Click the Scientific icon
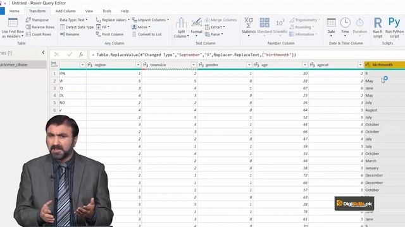 click(280, 23)
